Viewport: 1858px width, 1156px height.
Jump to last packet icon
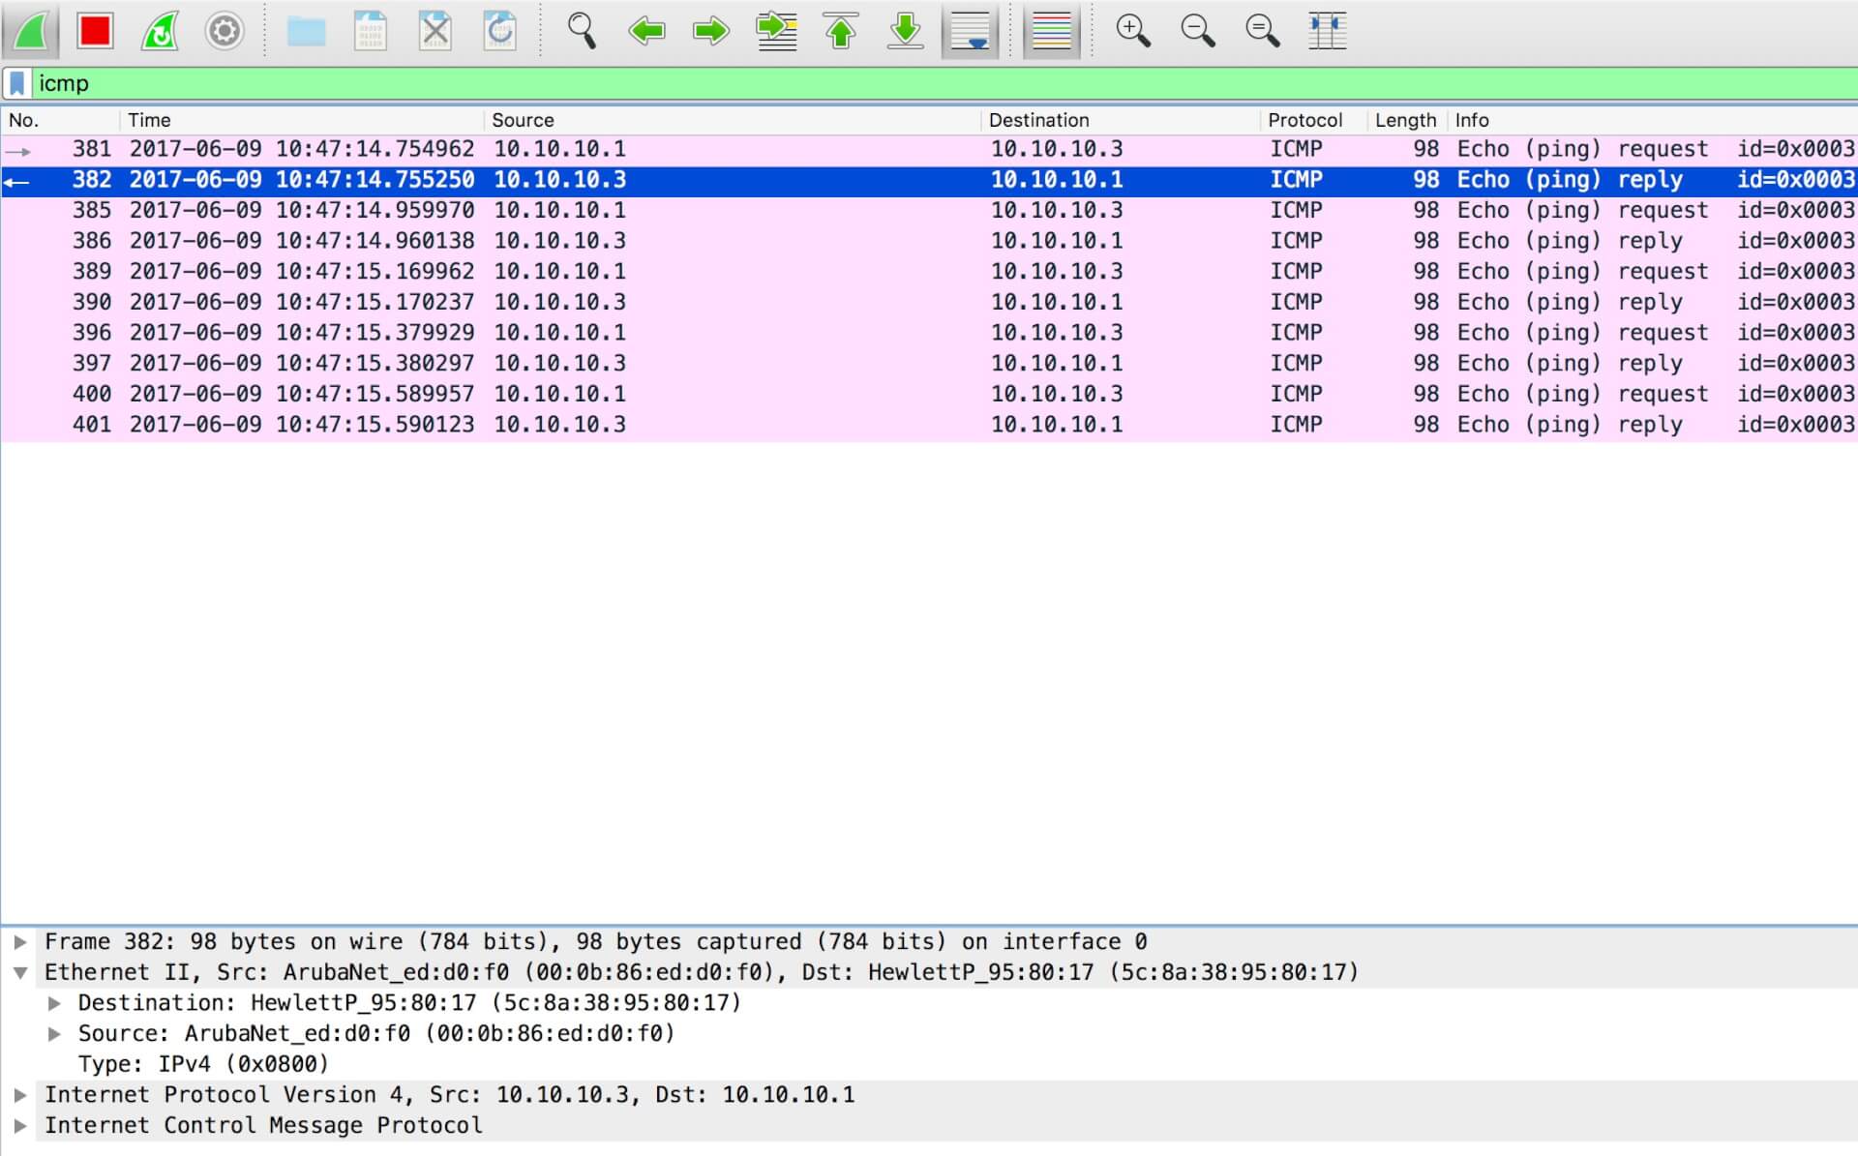(905, 31)
